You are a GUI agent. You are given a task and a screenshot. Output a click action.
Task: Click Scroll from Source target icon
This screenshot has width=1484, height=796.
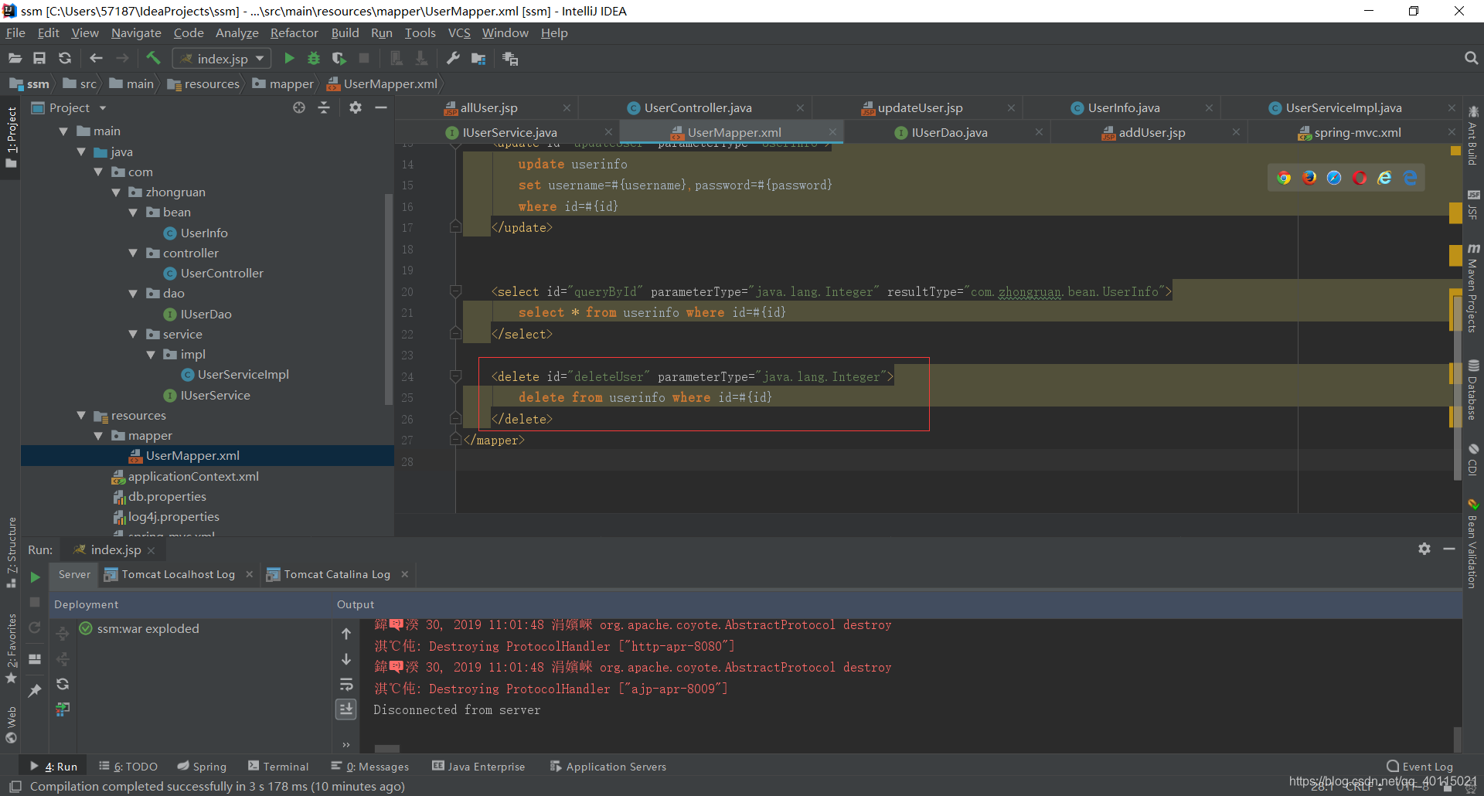(x=299, y=108)
